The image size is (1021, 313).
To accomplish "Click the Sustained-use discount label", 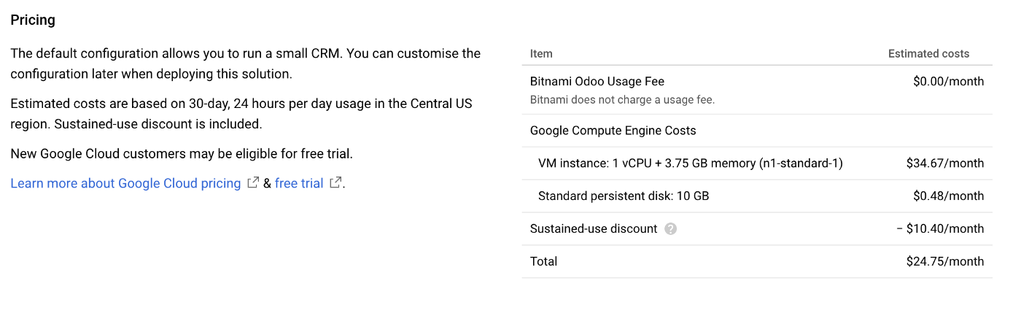I will [x=594, y=229].
